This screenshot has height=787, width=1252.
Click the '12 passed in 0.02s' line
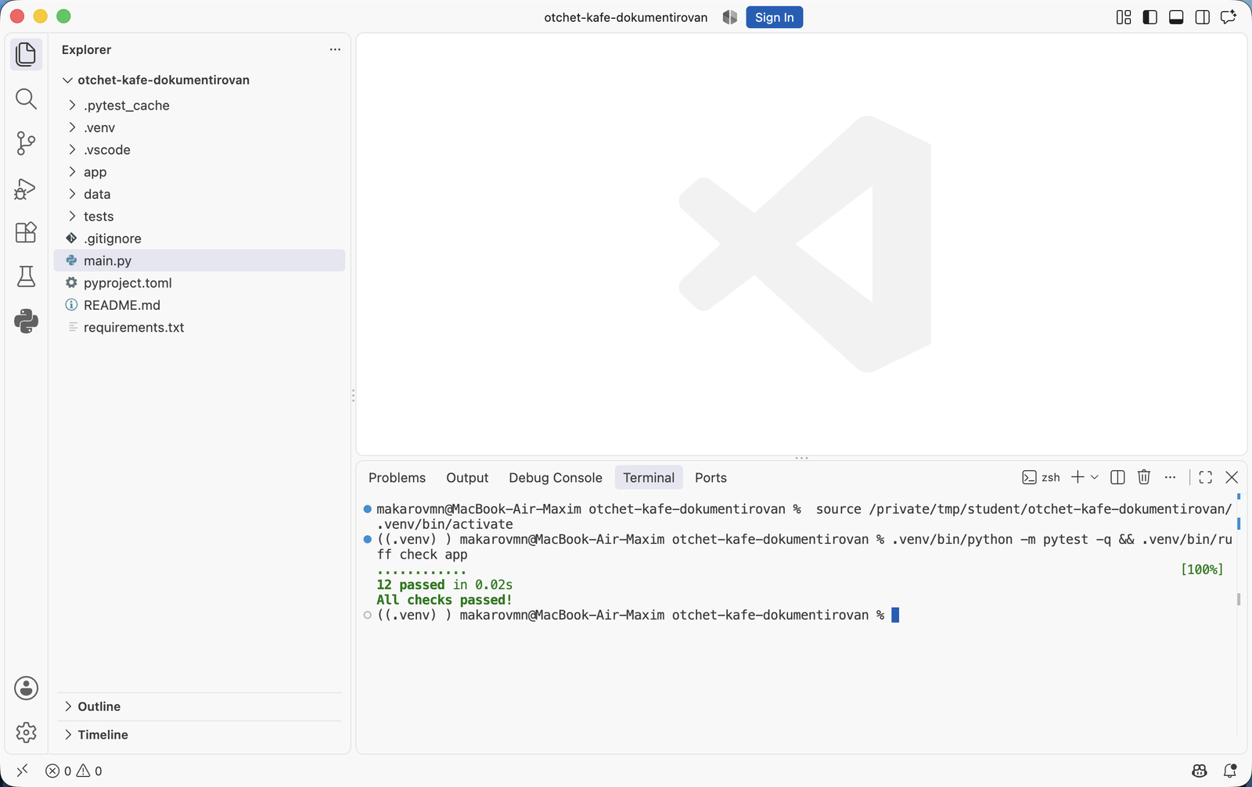click(444, 584)
